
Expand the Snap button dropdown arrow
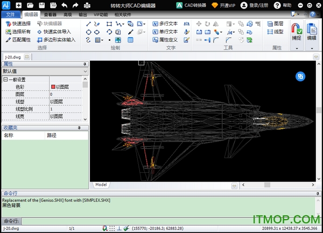pos(297,48)
